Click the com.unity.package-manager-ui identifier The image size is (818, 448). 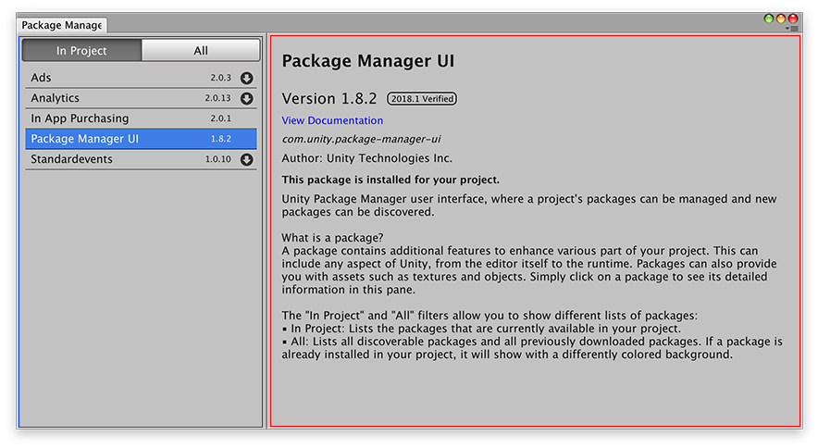click(x=361, y=140)
